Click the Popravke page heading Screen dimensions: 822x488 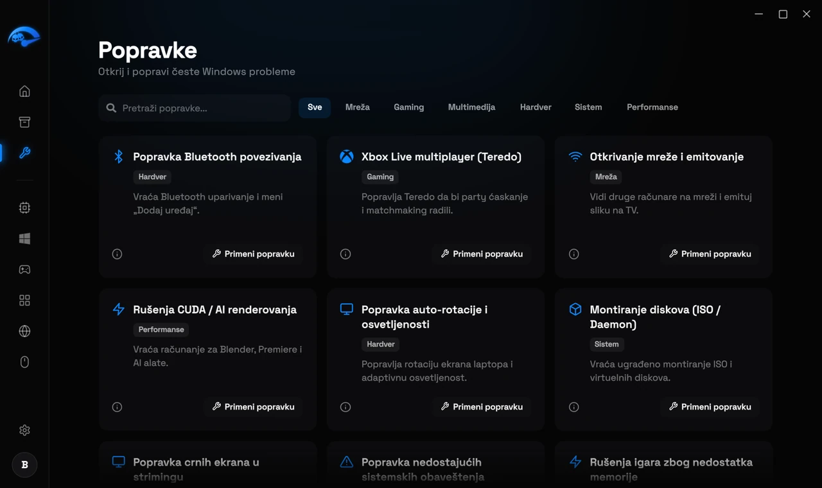click(147, 50)
